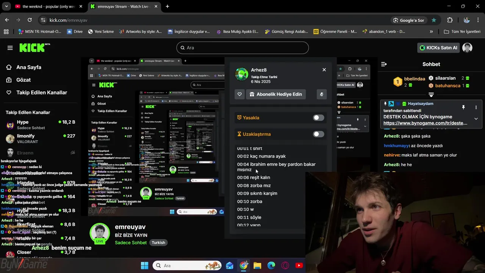Open limonify channel in followed list
The width and height of the screenshot is (485, 273).
click(40, 138)
